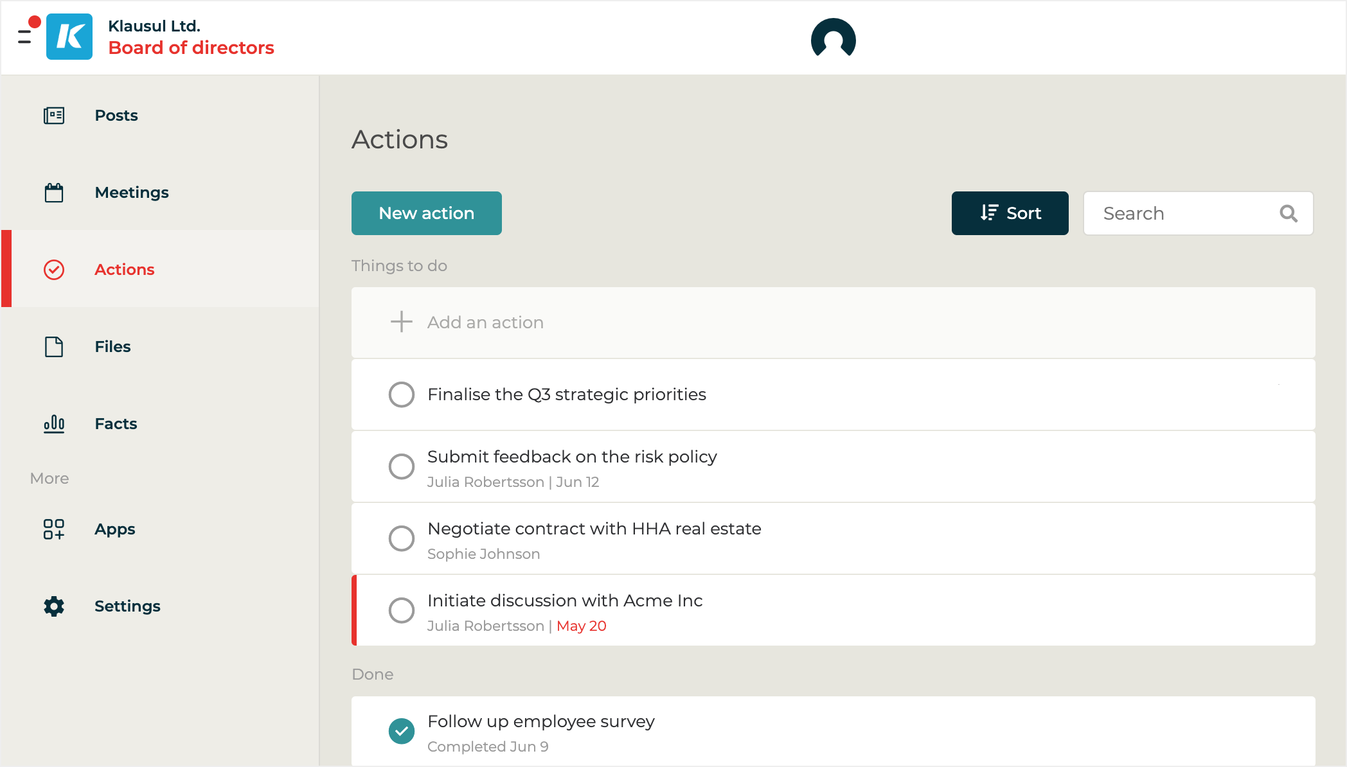1347x767 pixels.
Task: Click the Facts bar chart icon
Action: pyautogui.click(x=54, y=424)
